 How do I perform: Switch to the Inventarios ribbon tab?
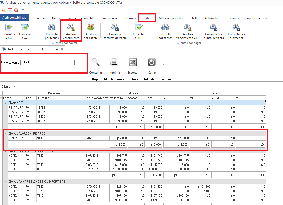click(x=109, y=18)
